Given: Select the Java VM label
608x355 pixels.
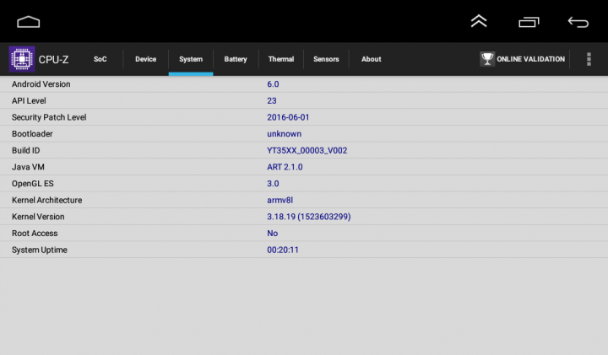Looking at the screenshot, I should [28, 167].
